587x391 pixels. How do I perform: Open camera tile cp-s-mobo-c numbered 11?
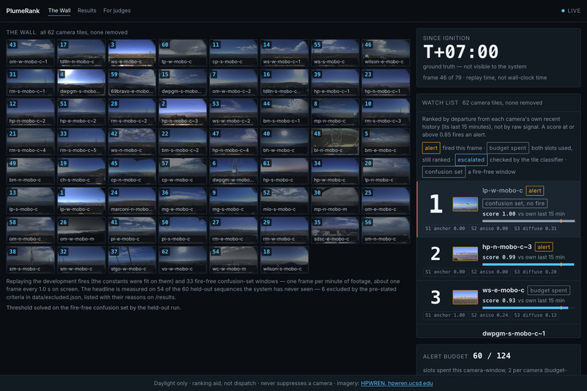(234, 52)
